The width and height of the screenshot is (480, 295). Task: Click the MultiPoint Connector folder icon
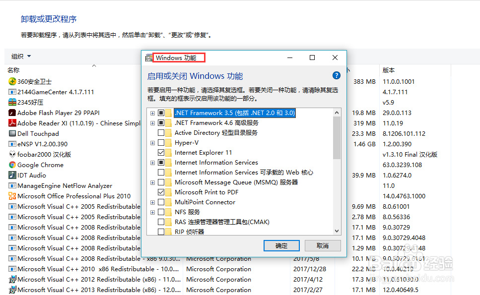point(169,202)
